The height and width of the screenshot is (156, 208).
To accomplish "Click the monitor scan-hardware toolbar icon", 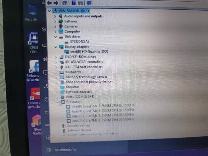I will (89, 3).
